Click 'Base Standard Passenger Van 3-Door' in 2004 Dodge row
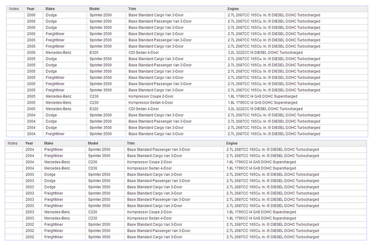This screenshot has height=245, width=373. point(160,121)
